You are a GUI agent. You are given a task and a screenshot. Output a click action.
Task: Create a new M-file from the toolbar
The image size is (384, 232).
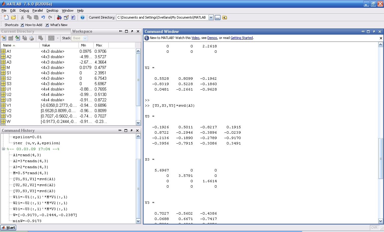pyautogui.click(x=6, y=17)
